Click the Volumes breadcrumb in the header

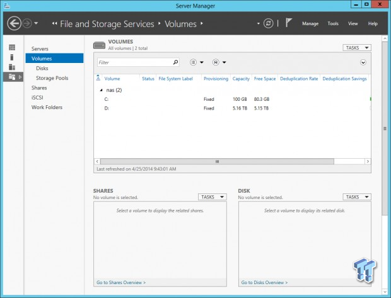point(180,24)
